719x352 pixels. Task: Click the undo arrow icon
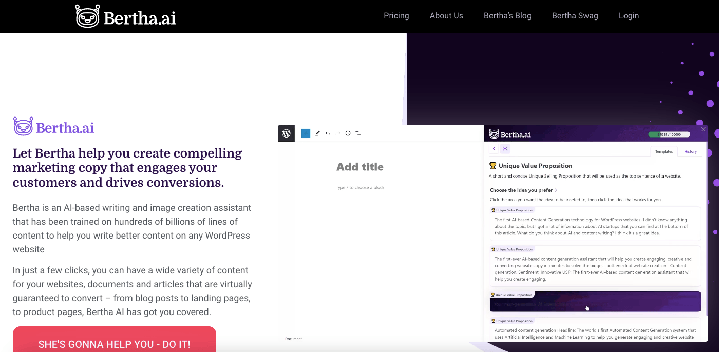pos(328,133)
